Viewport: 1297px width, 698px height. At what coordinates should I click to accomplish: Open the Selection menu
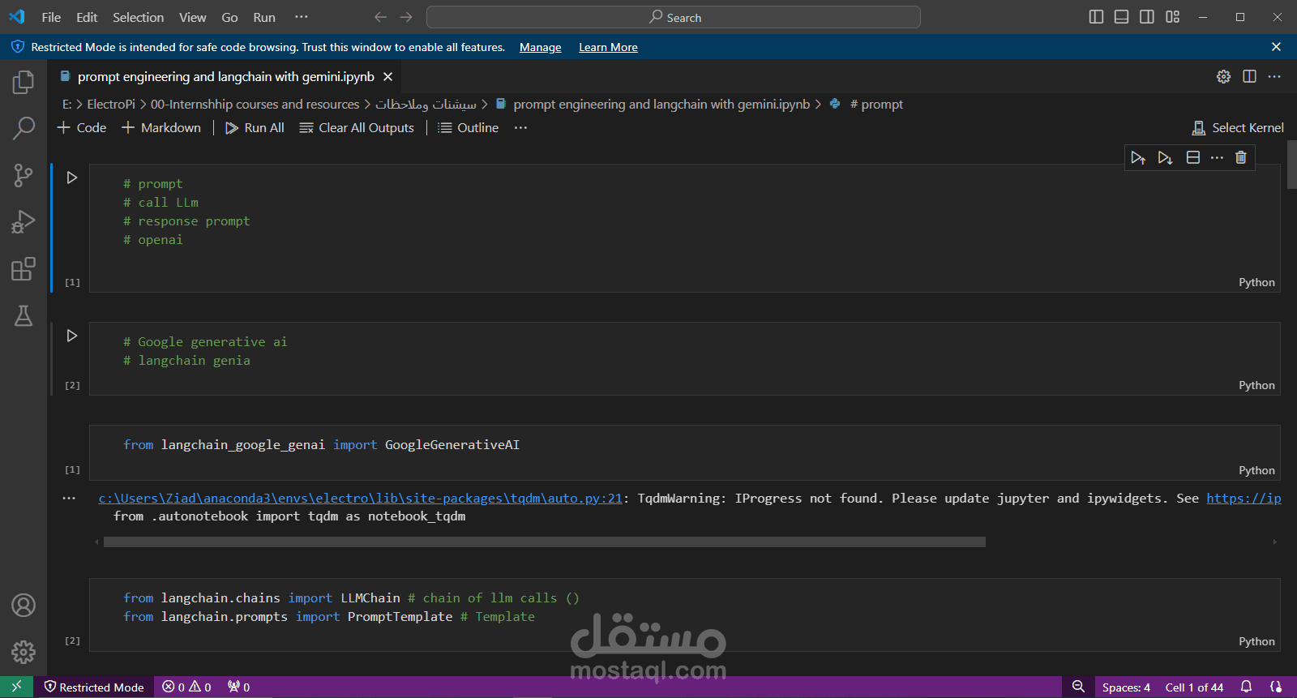(138, 17)
